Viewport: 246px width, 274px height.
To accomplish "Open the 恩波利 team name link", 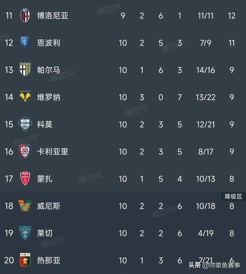I will tap(49, 43).
